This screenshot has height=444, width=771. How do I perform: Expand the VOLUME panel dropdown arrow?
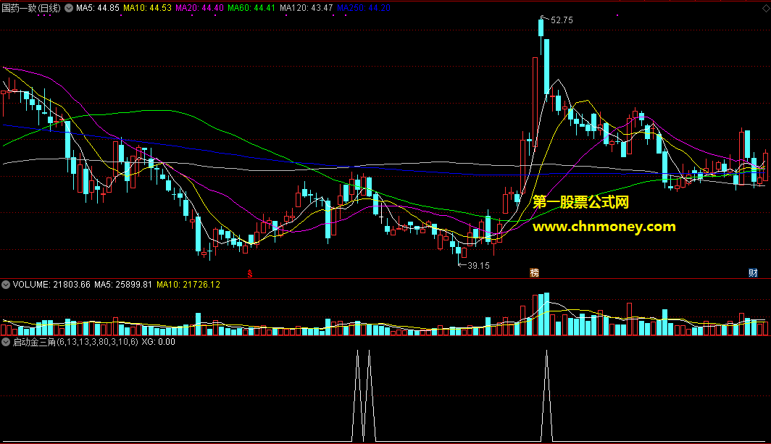point(6,285)
